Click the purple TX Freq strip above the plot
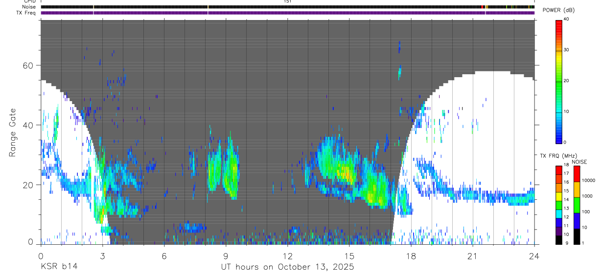601x277 pixels. pyautogui.click(x=288, y=13)
